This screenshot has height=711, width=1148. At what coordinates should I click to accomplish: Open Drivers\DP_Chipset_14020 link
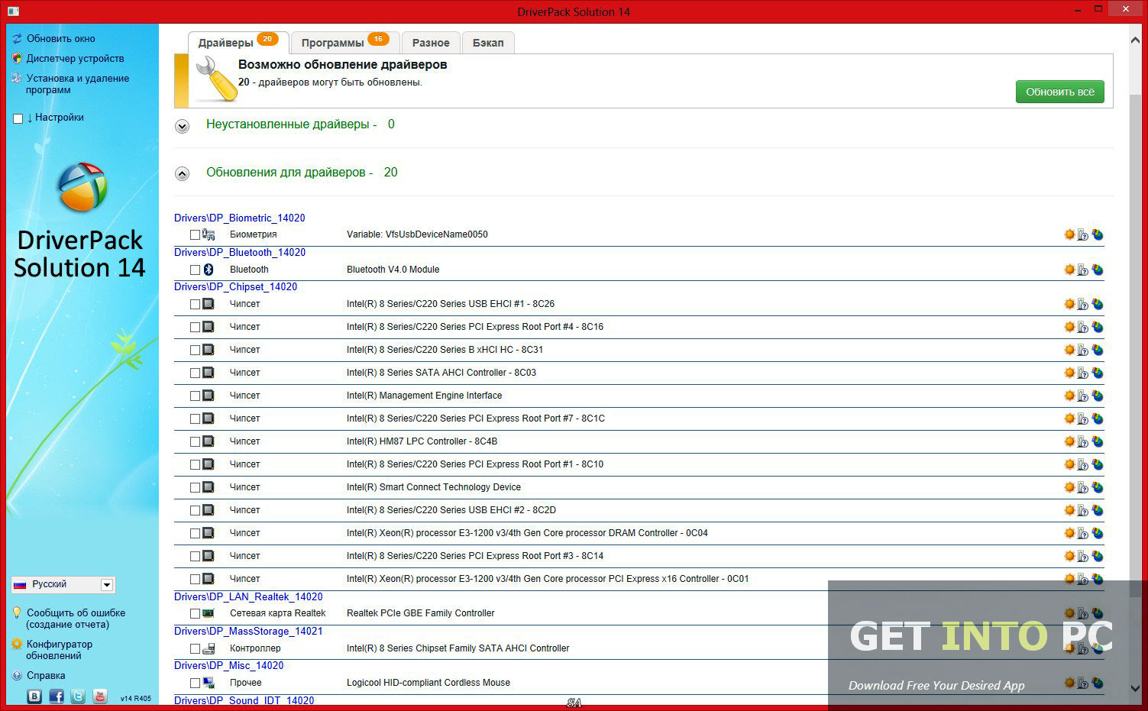235,286
